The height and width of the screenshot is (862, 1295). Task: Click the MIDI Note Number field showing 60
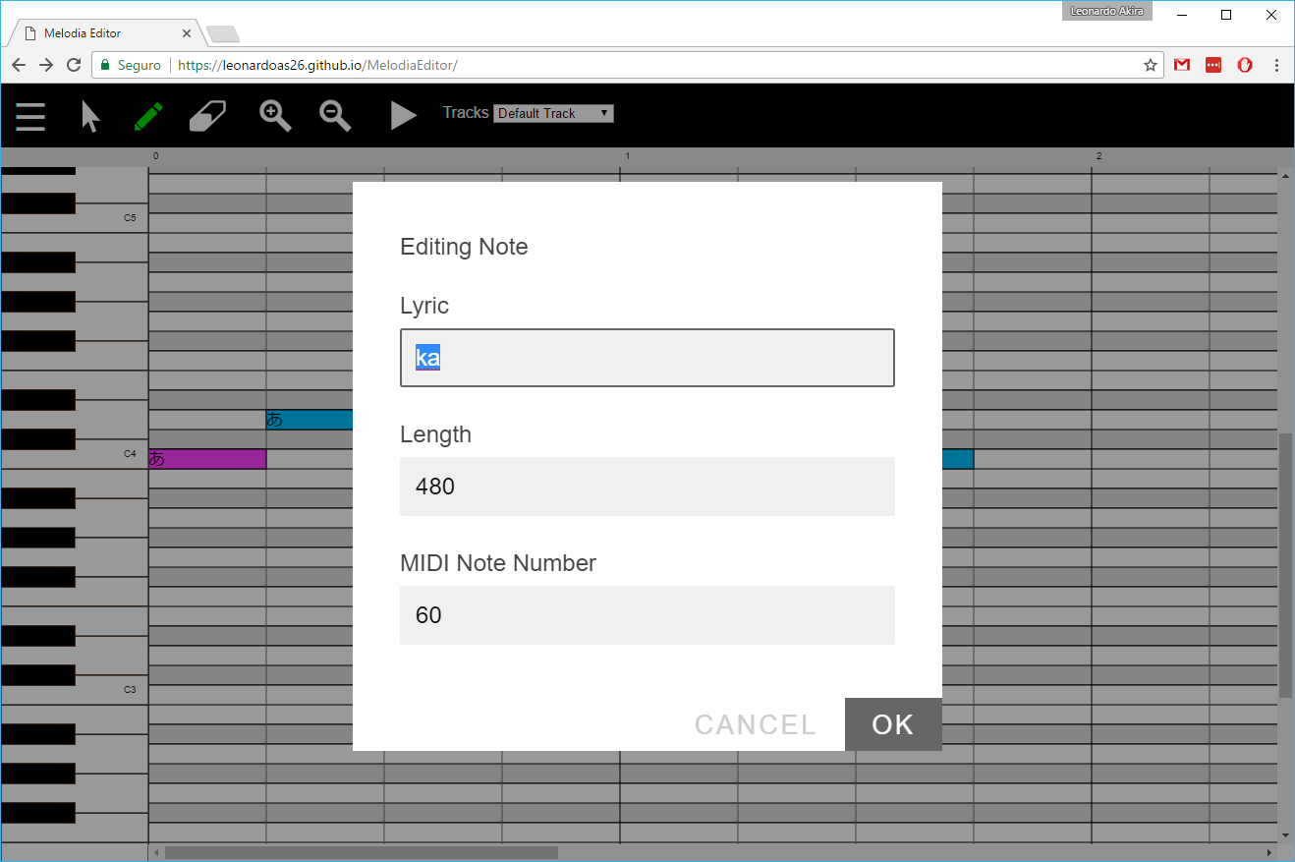(x=647, y=615)
